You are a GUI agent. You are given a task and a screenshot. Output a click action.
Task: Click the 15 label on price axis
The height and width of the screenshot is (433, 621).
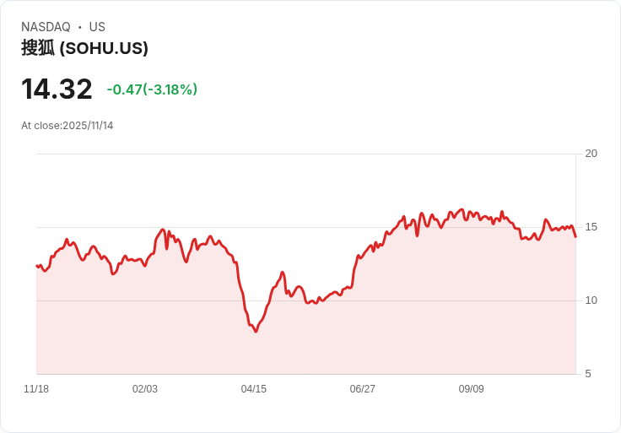coord(591,227)
